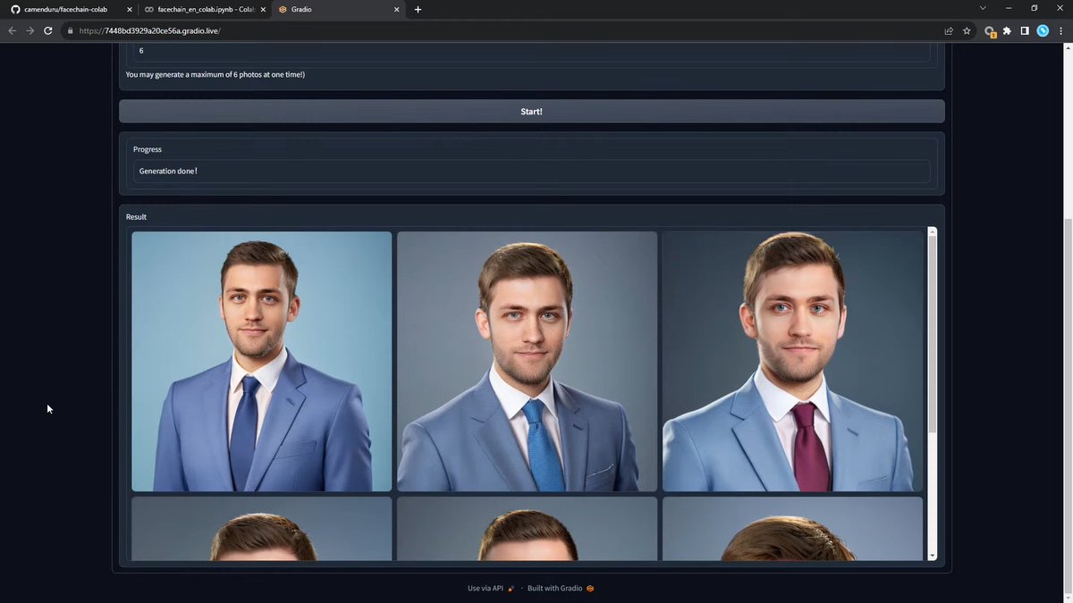The image size is (1073, 603).
Task: Share this page from address bar
Action: click(949, 30)
